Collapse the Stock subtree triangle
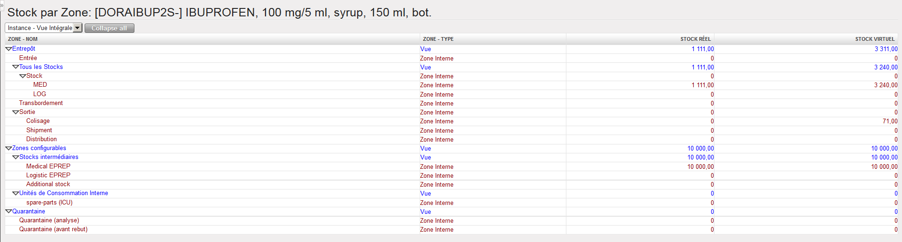Viewport: 902px width, 242px height. point(23,76)
